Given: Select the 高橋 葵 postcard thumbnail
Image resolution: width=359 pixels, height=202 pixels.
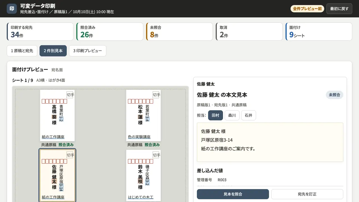Looking at the screenshot, I should pos(57,115).
